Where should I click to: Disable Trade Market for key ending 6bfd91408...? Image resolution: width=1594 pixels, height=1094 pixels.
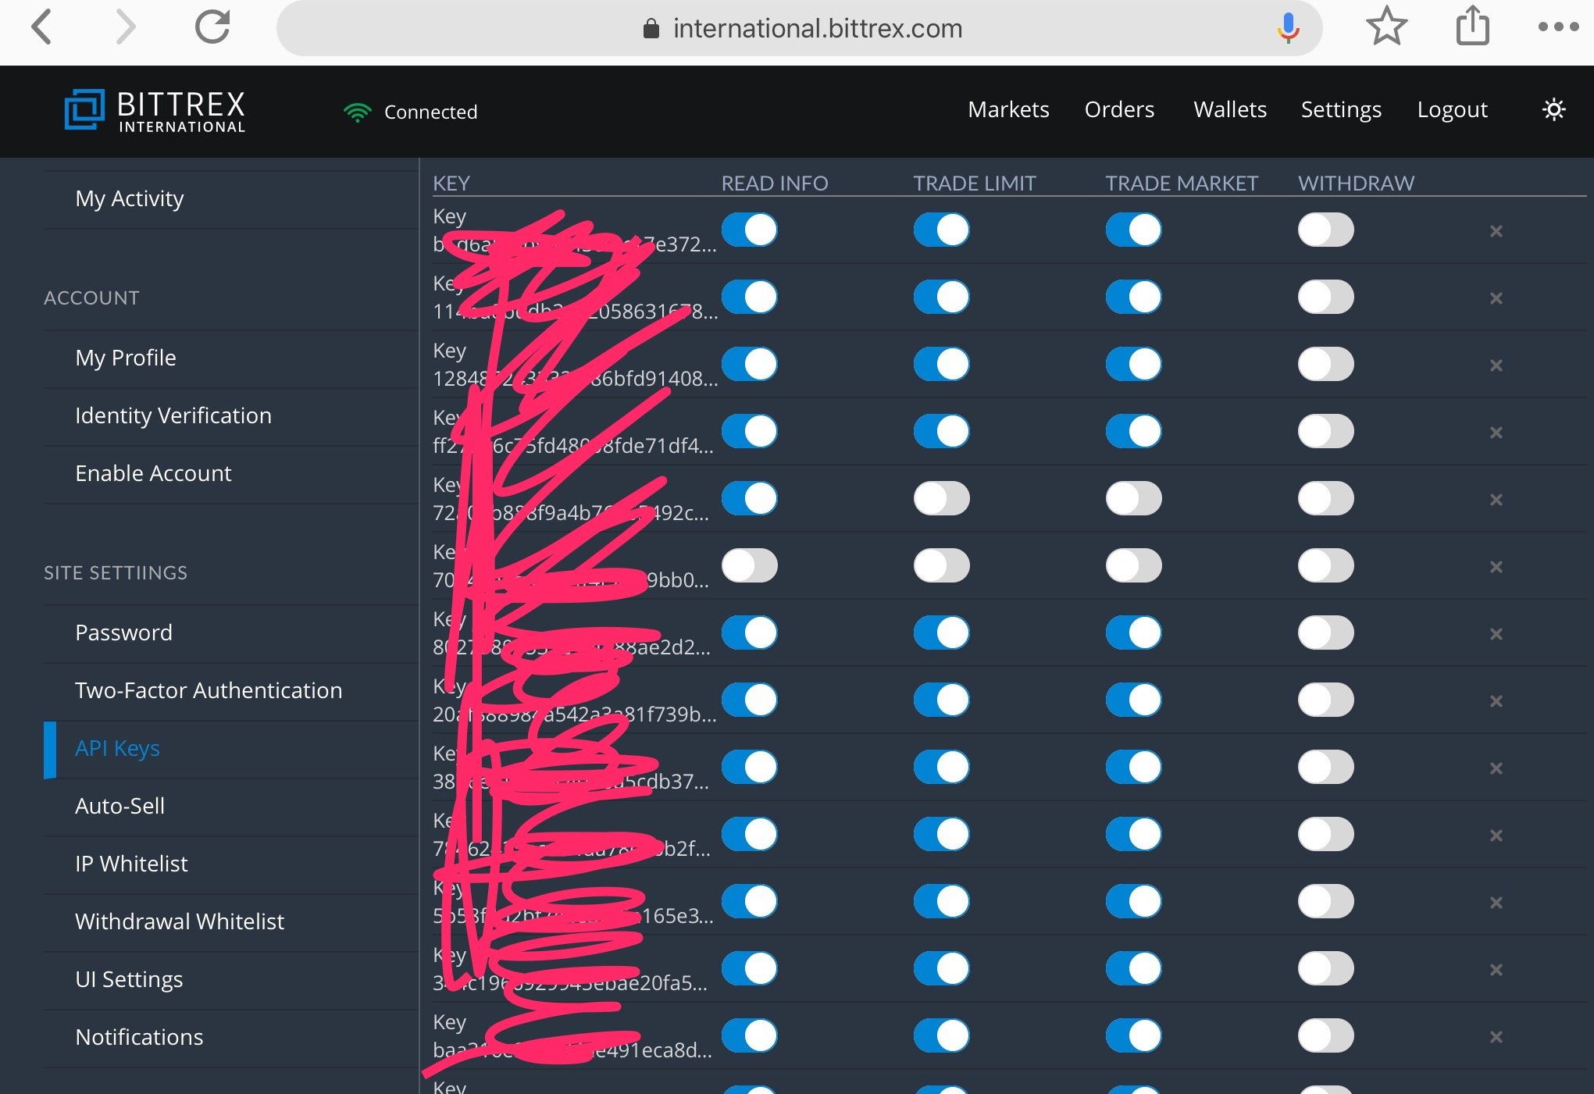(1134, 364)
